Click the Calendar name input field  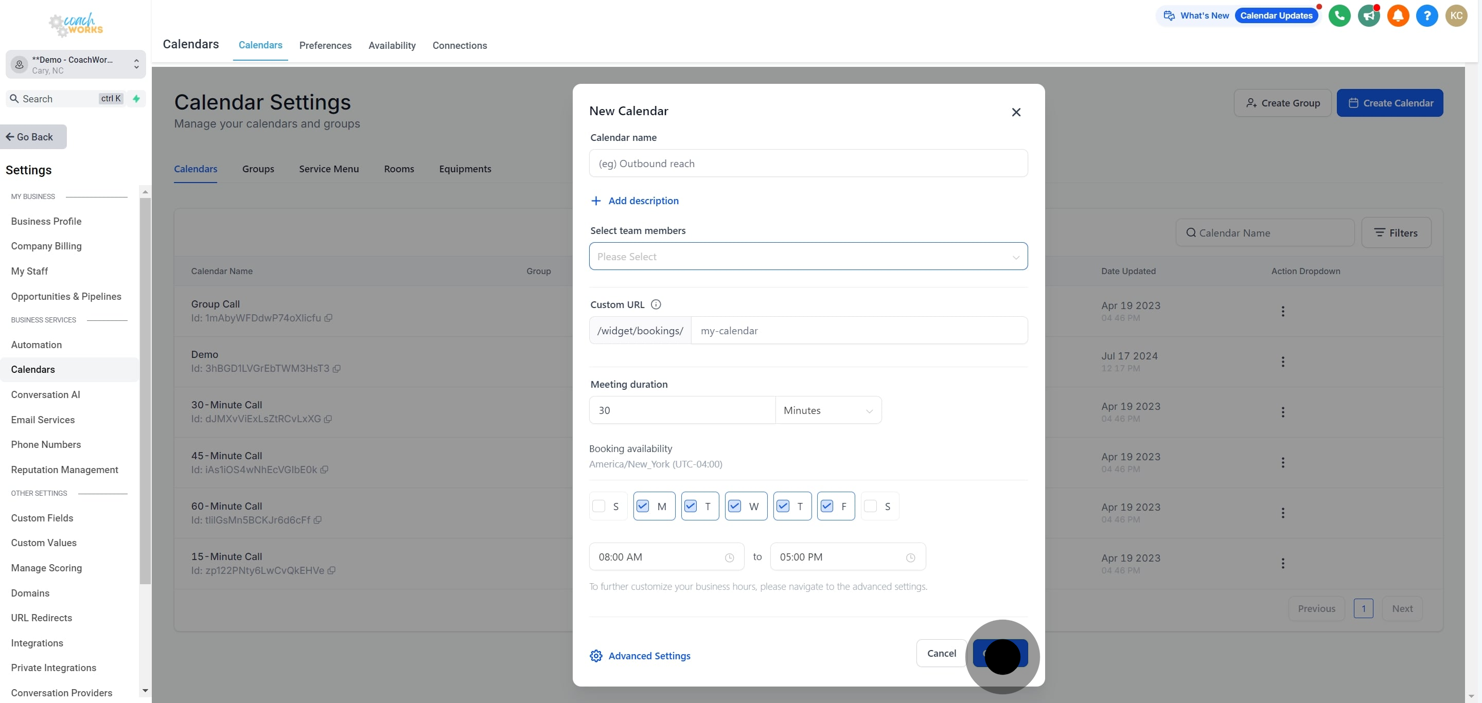coord(808,164)
